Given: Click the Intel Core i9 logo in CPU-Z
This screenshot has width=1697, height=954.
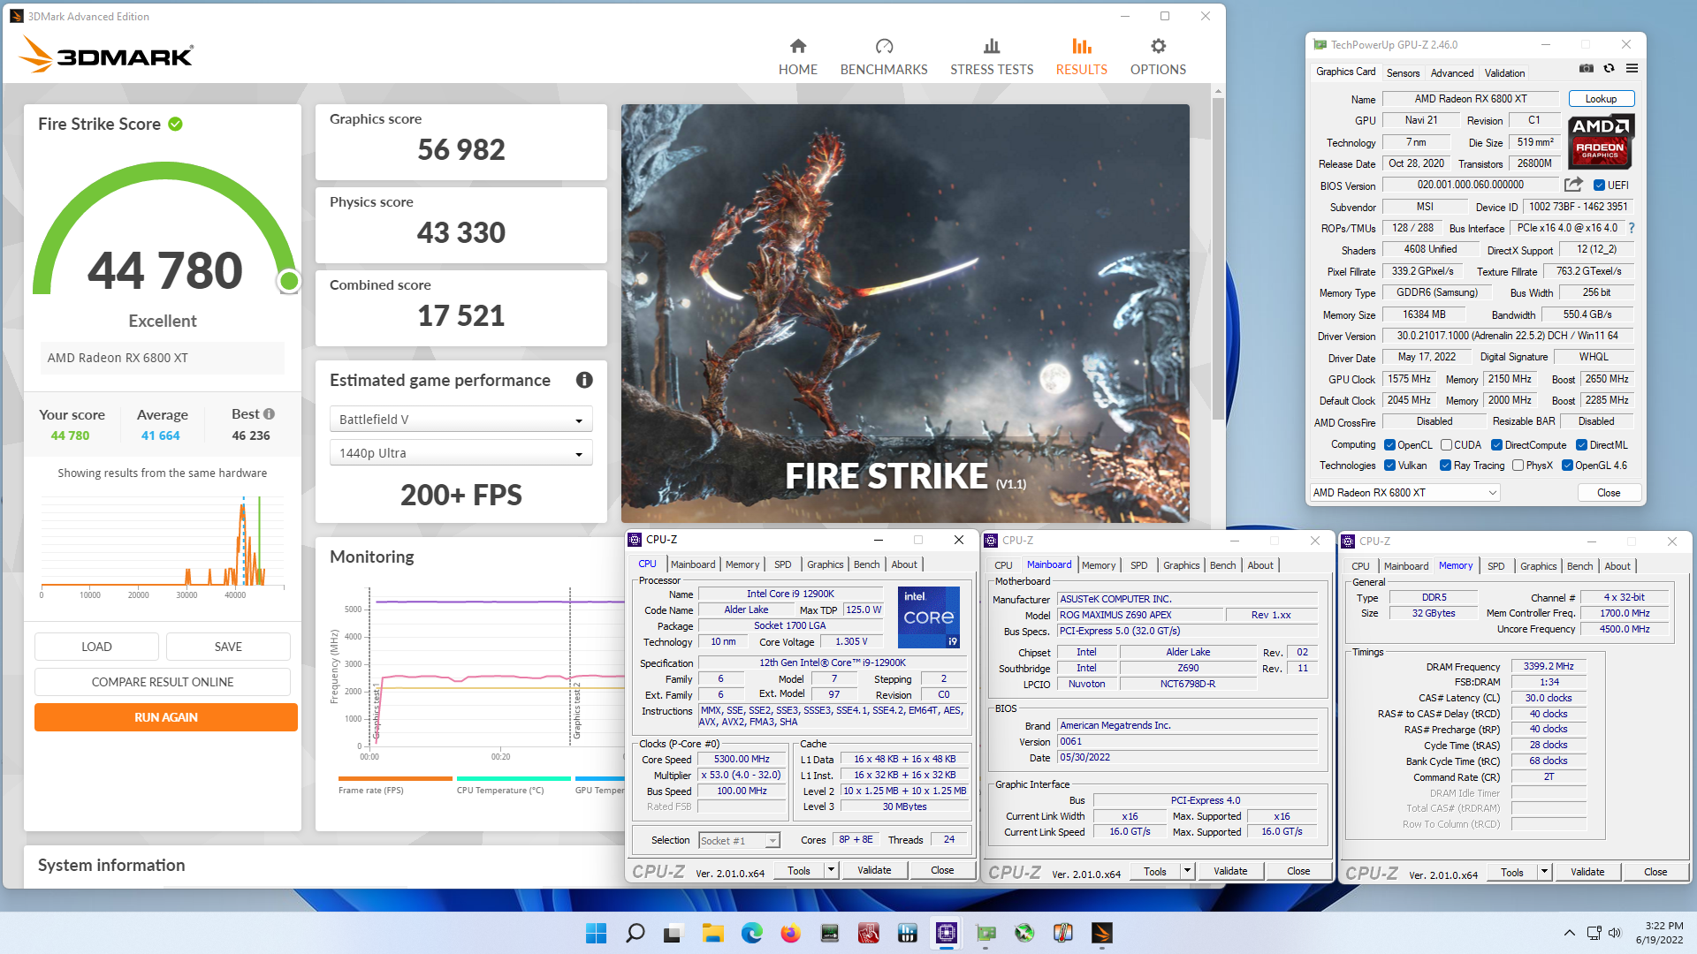Looking at the screenshot, I should coord(929,617).
